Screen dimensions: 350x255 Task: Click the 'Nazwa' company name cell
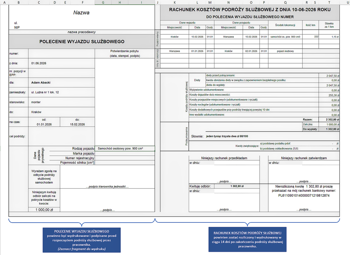[82, 13]
